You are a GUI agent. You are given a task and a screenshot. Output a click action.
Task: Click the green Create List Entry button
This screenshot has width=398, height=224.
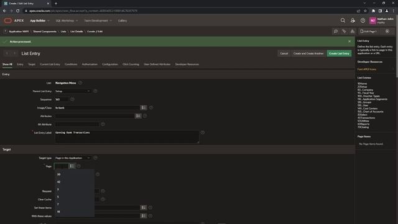(x=339, y=54)
